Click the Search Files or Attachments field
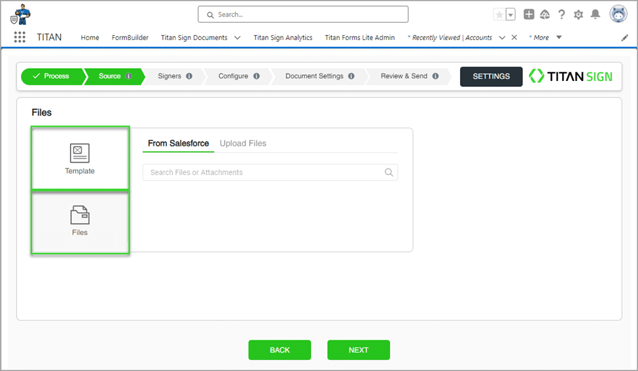638x371 pixels. point(265,172)
